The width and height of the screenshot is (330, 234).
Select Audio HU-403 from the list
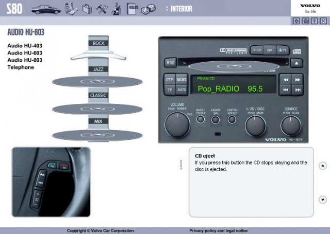(25, 46)
